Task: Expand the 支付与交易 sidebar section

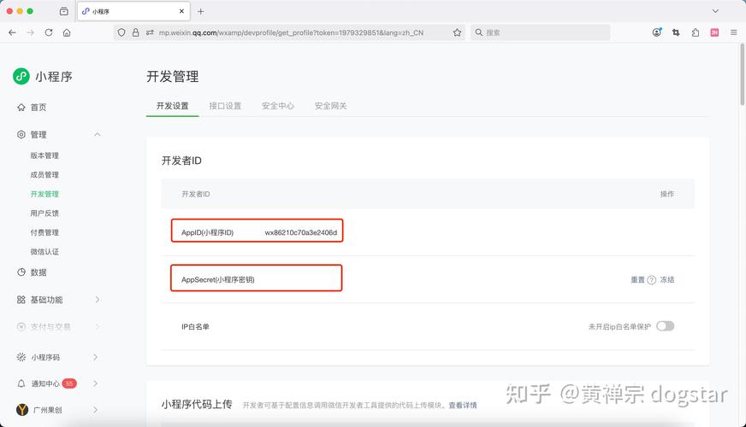Action: coord(97,327)
